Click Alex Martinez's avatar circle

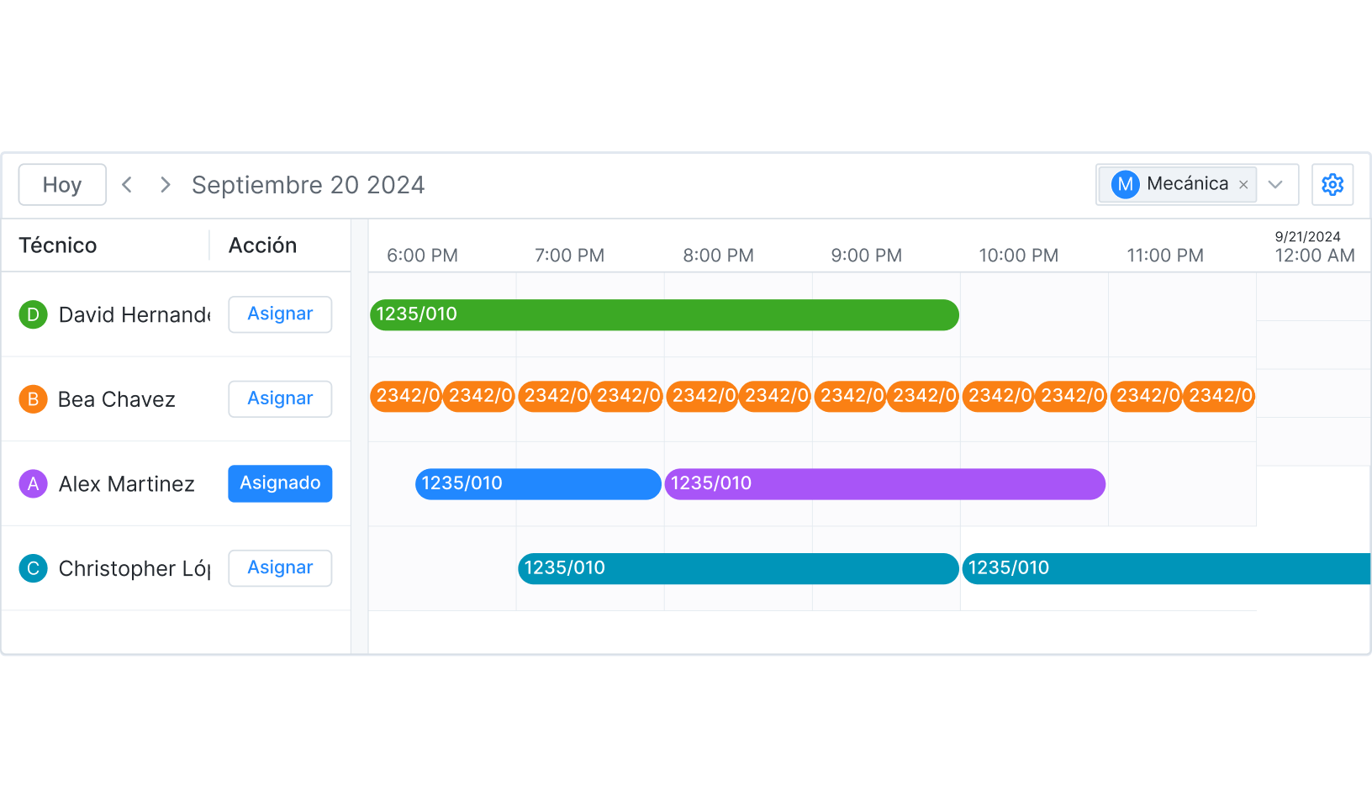tap(33, 484)
